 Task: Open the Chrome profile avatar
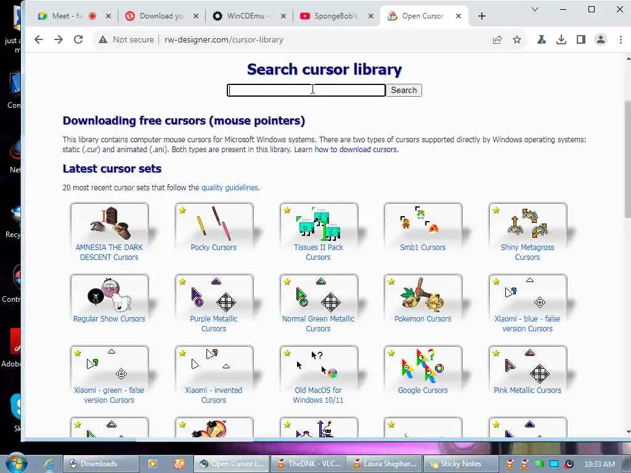[x=600, y=39]
